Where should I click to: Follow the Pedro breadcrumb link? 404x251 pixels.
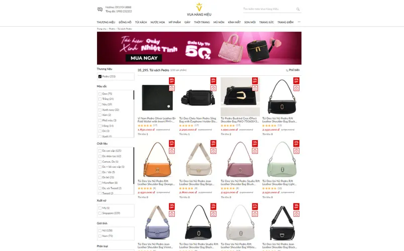click(112, 29)
